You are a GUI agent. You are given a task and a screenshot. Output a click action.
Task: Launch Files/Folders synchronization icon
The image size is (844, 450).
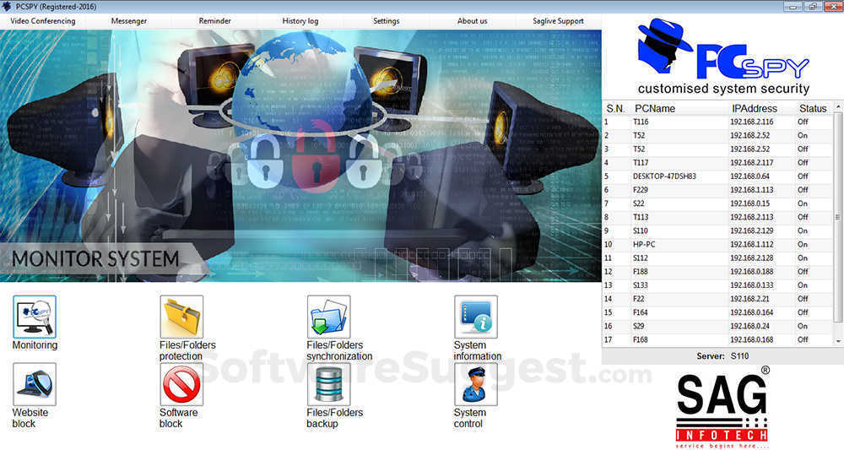click(x=329, y=317)
